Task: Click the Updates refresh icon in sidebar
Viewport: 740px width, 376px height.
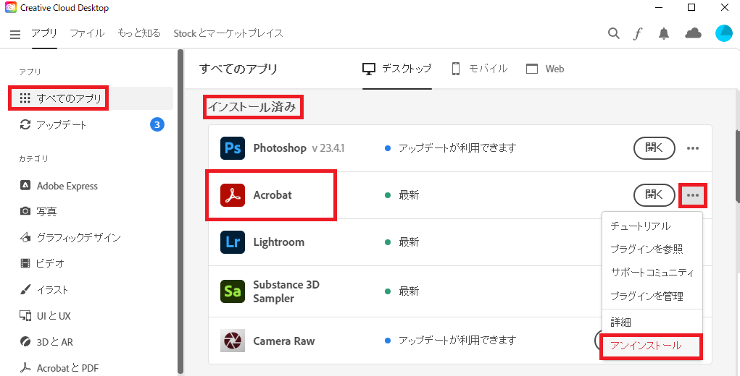Action: [x=25, y=124]
